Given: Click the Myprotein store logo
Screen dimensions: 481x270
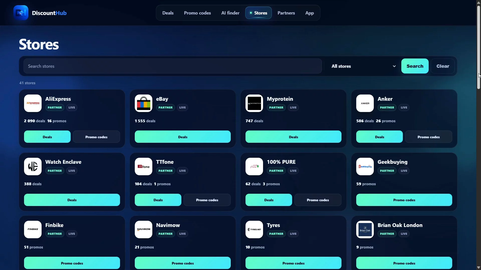Looking at the screenshot, I should point(254,103).
